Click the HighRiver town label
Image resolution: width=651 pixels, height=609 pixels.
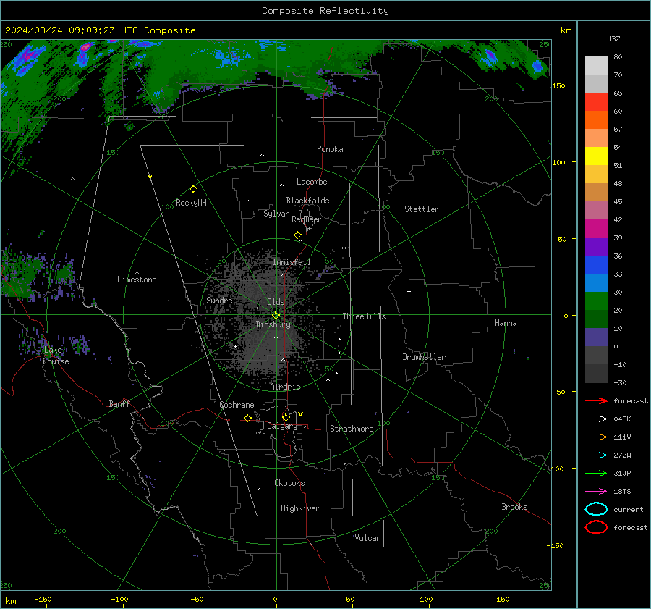point(300,508)
